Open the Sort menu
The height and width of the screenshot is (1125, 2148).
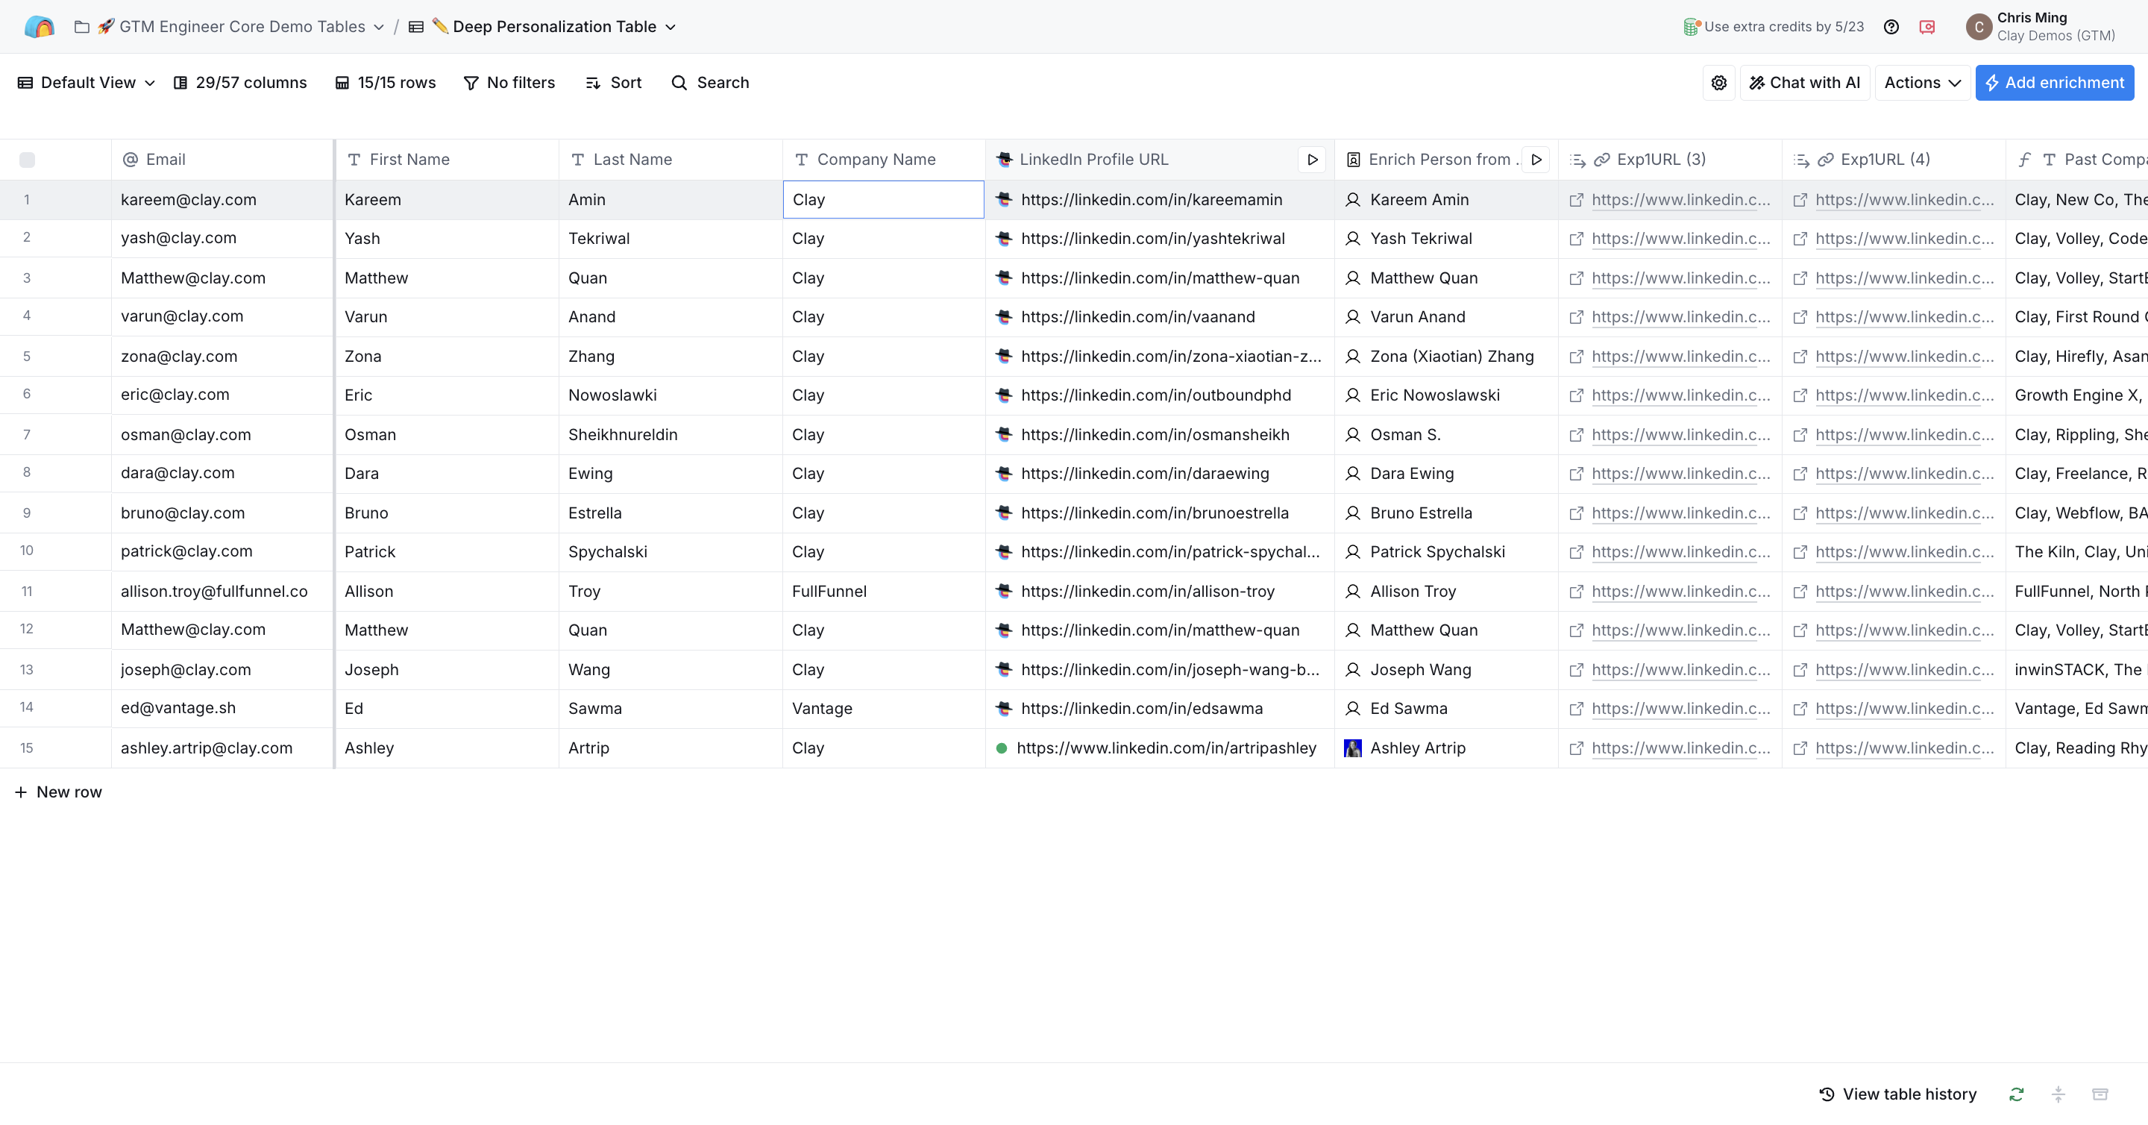point(614,83)
